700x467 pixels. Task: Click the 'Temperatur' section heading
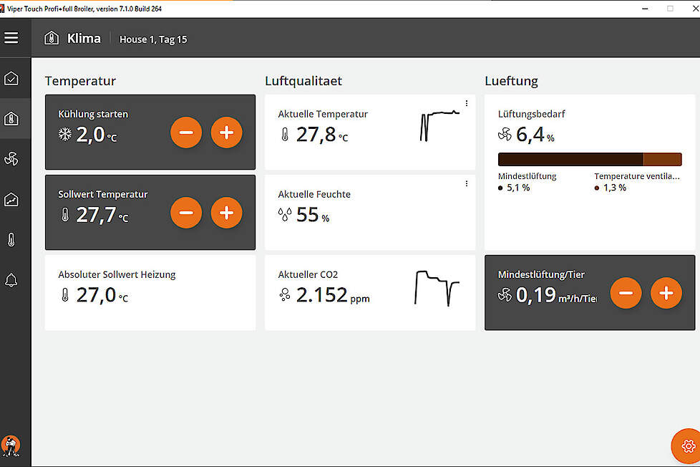pos(80,81)
